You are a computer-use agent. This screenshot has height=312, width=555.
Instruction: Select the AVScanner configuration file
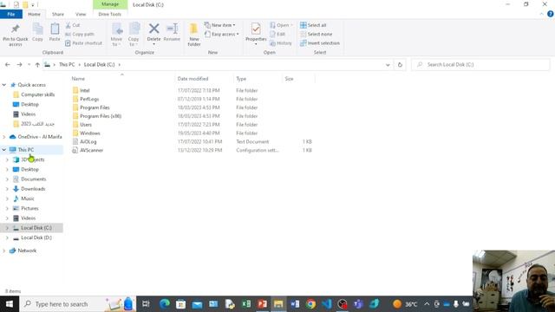(91, 150)
